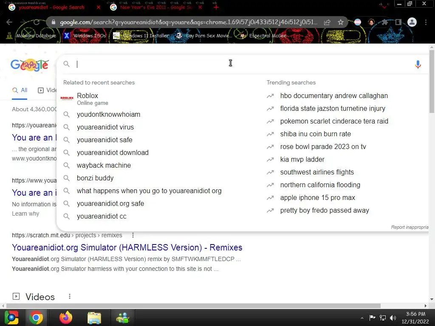Close the New Year's Eve 2011 tab
Image resolution: width=435 pixels, height=326 pixels.
point(201,7)
